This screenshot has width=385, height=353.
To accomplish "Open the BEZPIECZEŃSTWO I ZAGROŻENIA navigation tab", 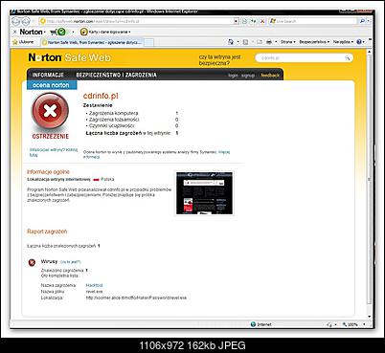I will 116,75.
